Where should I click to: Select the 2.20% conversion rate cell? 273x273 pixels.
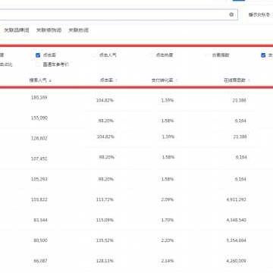(168, 240)
